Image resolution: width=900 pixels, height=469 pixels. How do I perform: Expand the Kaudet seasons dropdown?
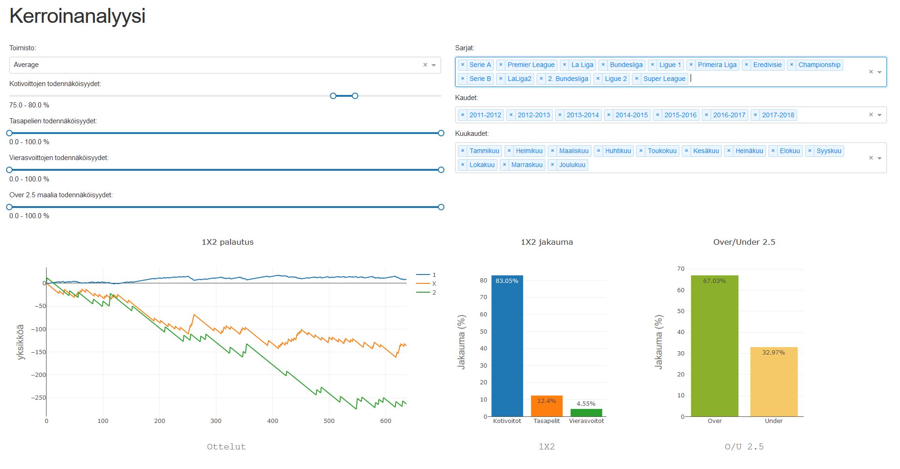880,115
